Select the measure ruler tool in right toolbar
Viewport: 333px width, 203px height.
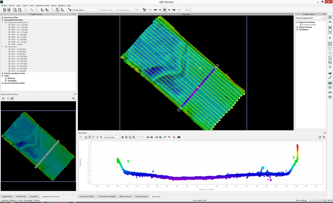[x=330, y=77]
